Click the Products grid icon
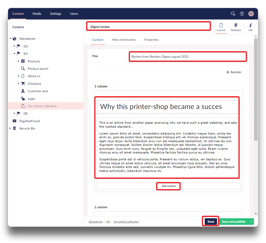This screenshot has width=266, height=243. pos(23,61)
